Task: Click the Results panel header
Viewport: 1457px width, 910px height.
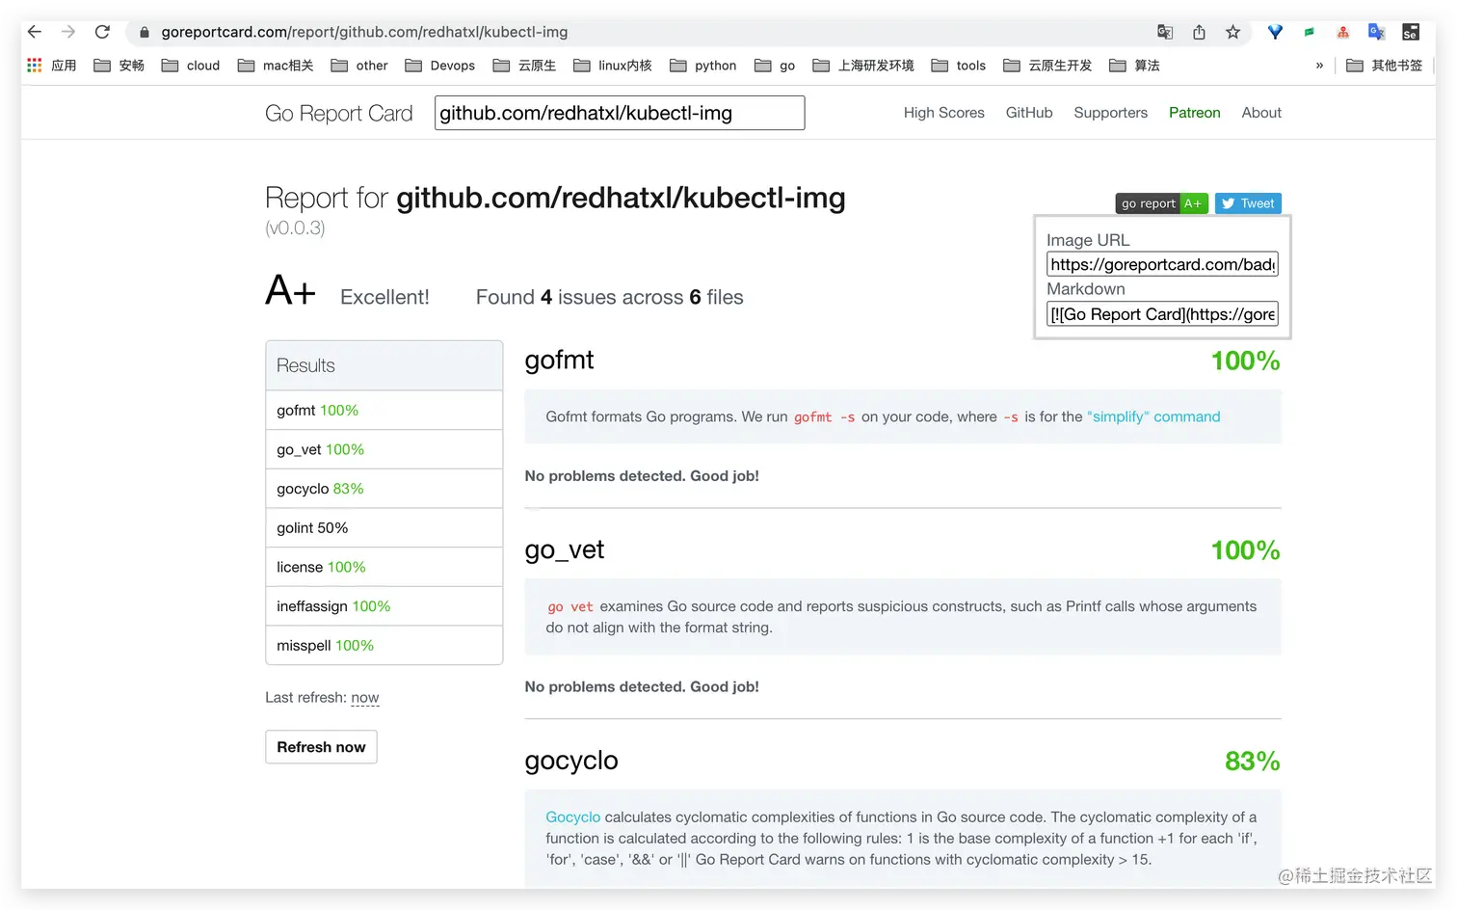Action: click(x=384, y=365)
